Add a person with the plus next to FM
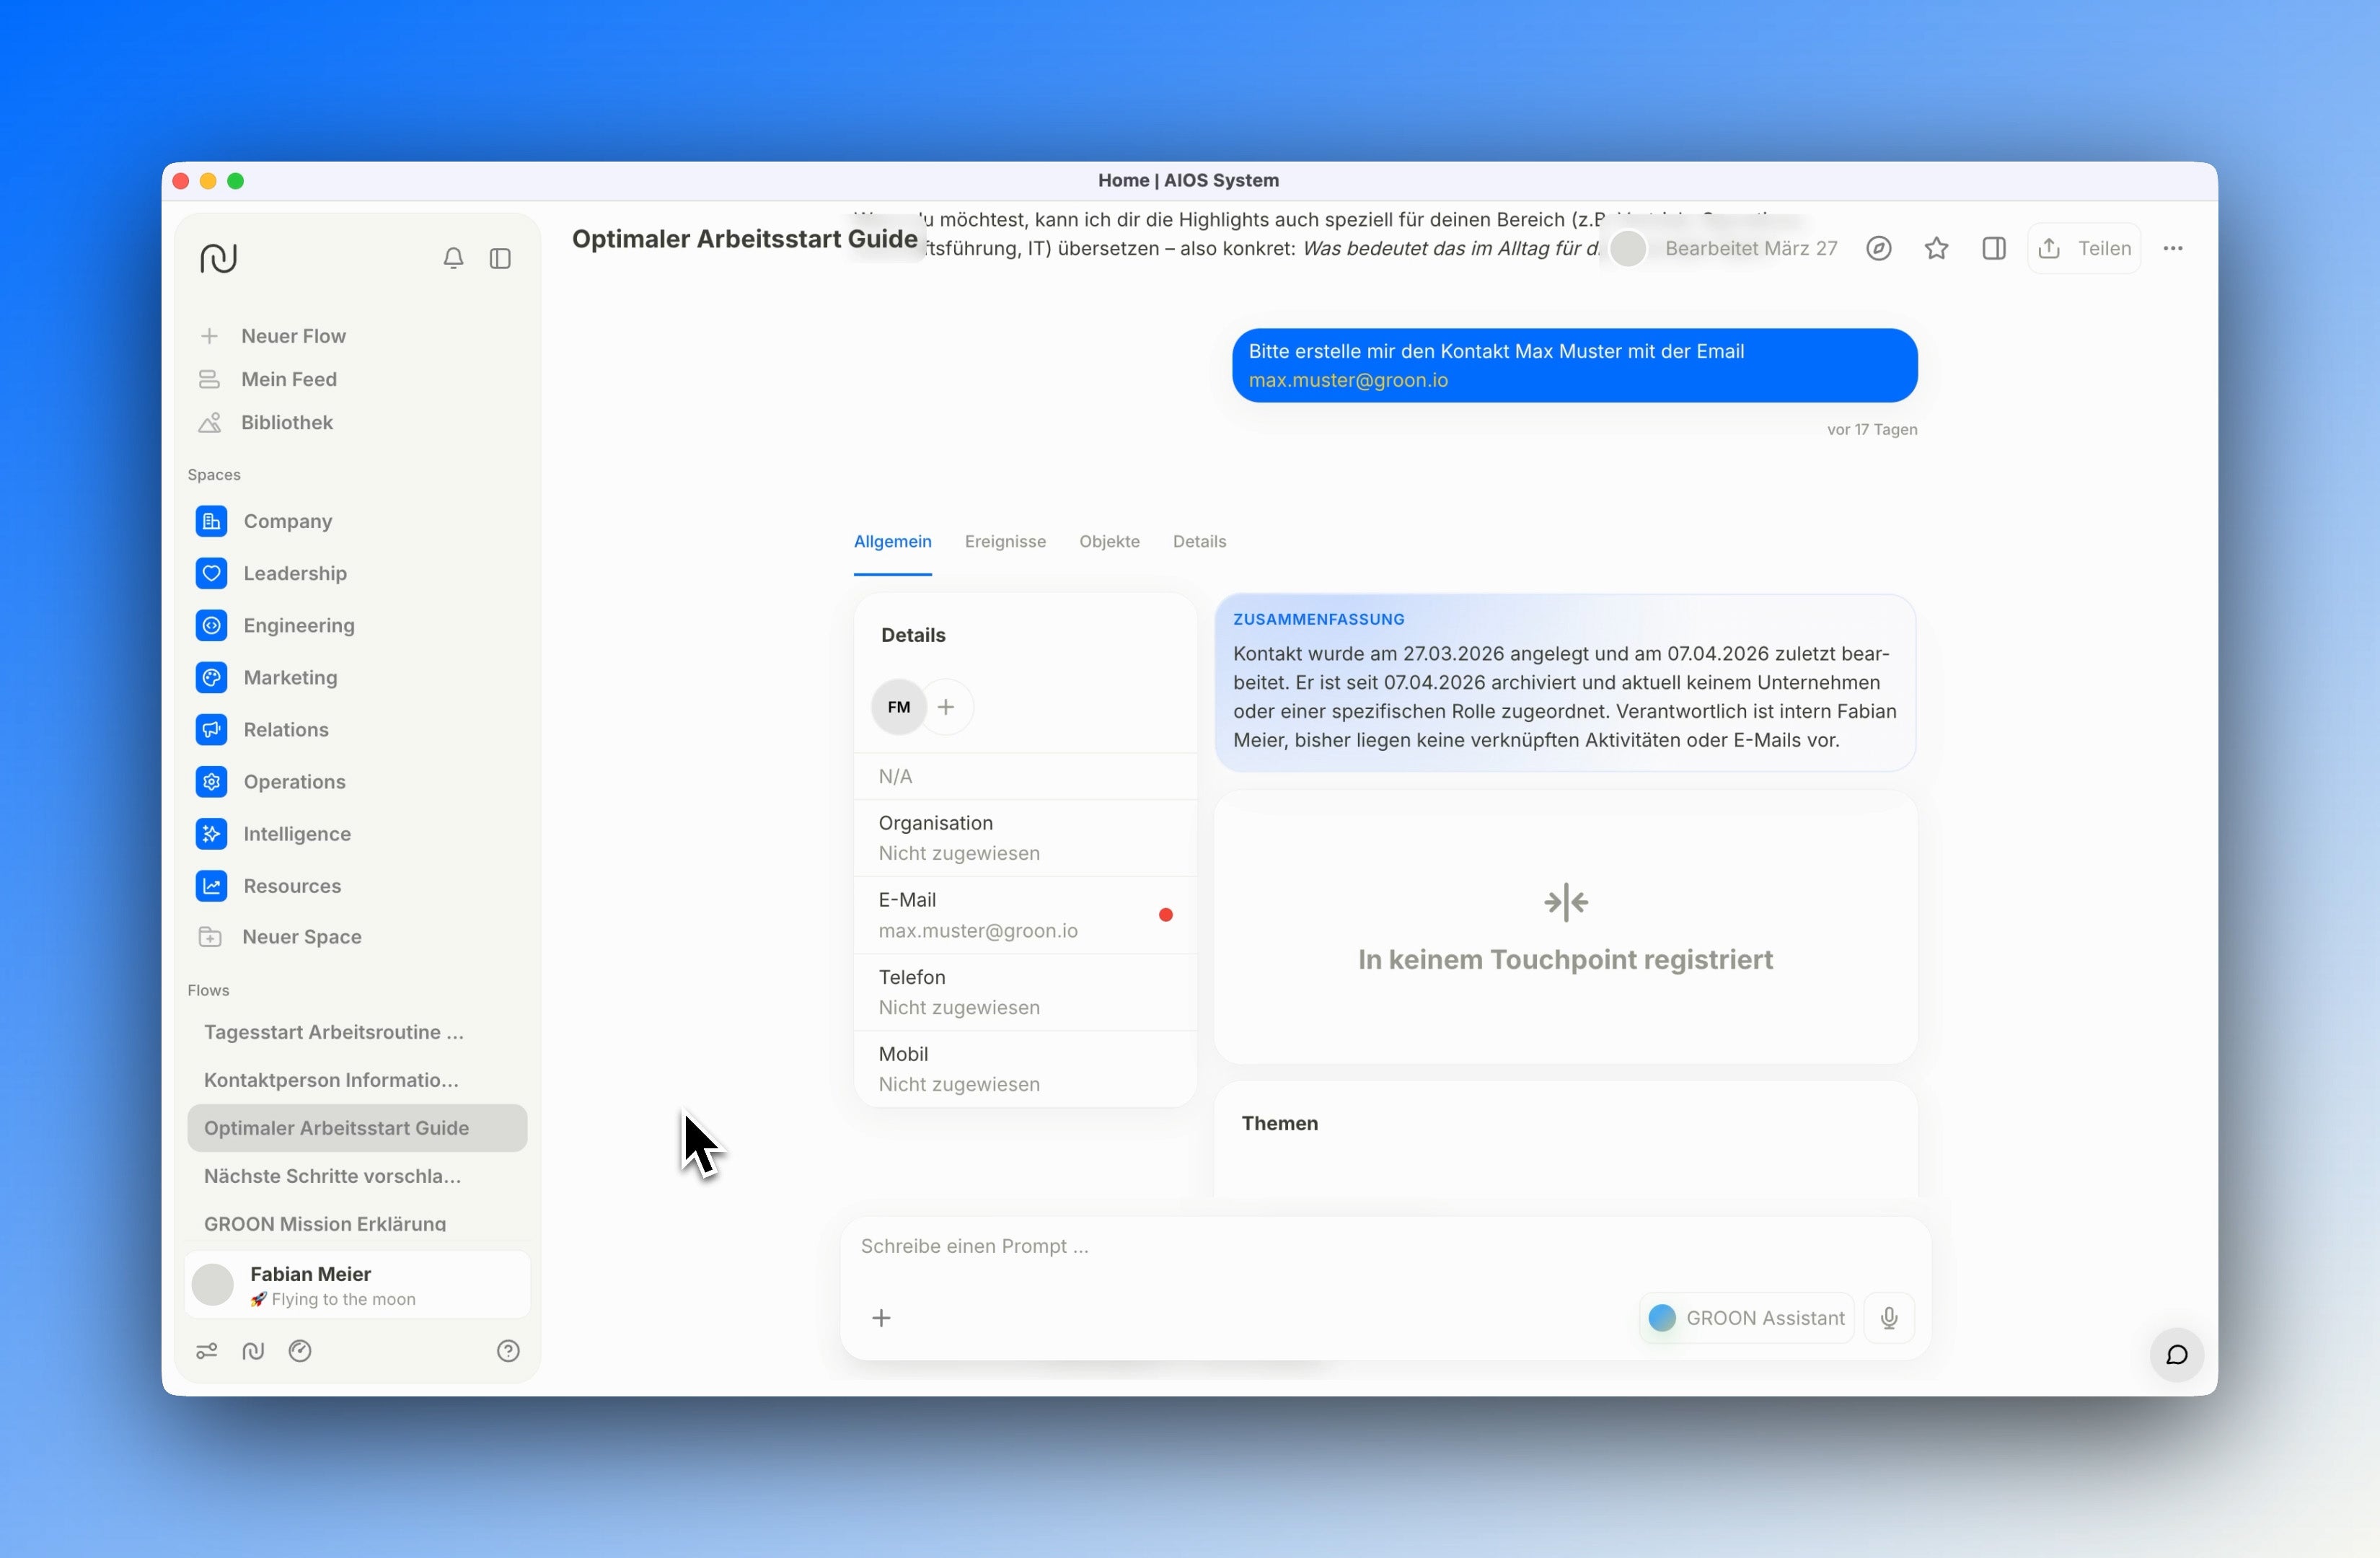This screenshot has height=1558, width=2380. click(x=946, y=707)
